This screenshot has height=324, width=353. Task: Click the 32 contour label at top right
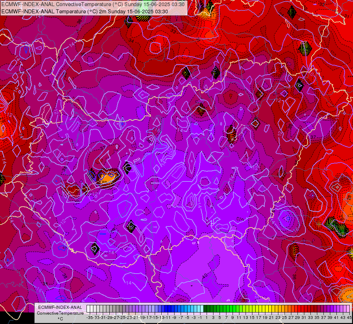[x=322, y=4]
